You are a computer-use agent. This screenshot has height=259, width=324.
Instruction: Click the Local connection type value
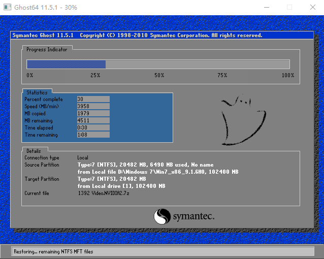[x=83, y=158]
